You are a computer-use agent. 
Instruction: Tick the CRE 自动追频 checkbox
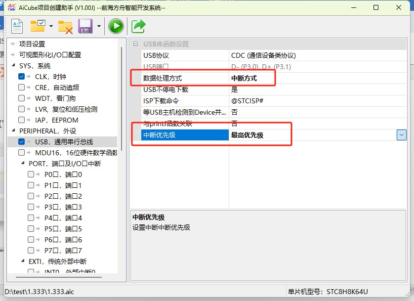pos(22,87)
